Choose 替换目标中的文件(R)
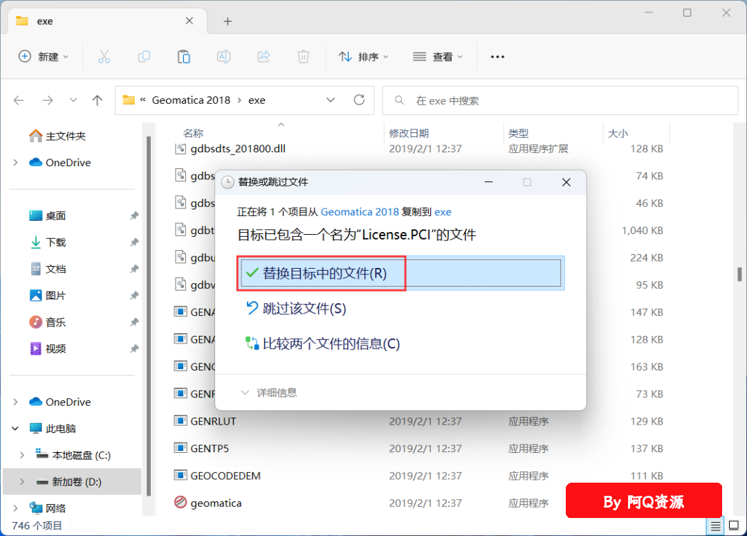Viewport: 747px width, 536px height. pyautogui.click(x=400, y=274)
